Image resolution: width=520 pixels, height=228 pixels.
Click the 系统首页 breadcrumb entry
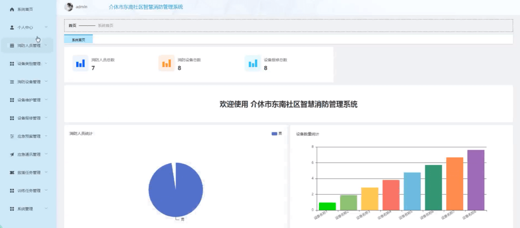point(105,25)
